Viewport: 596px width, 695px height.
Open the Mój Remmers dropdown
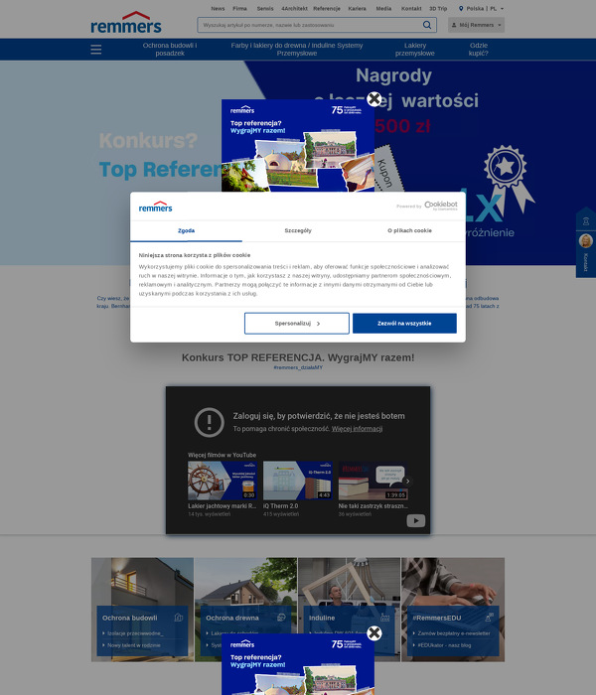[476, 25]
